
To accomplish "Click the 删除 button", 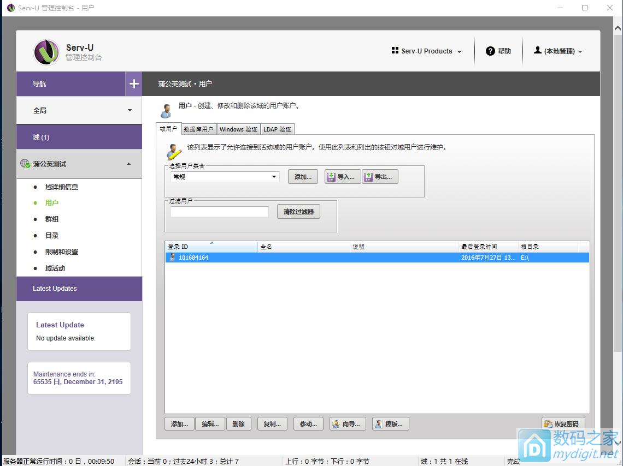I will coord(238,424).
